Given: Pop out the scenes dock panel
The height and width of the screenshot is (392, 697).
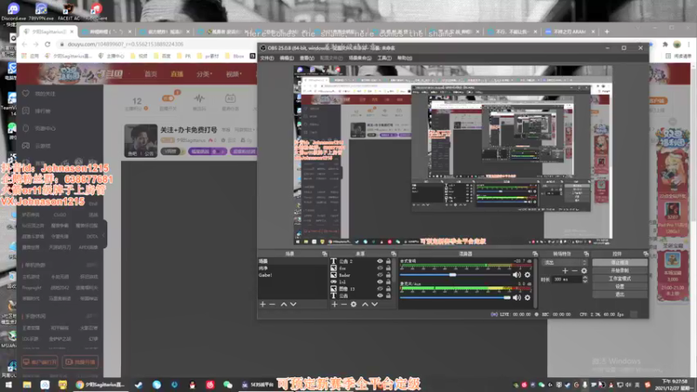Looking at the screenshot, I should 324,253.
